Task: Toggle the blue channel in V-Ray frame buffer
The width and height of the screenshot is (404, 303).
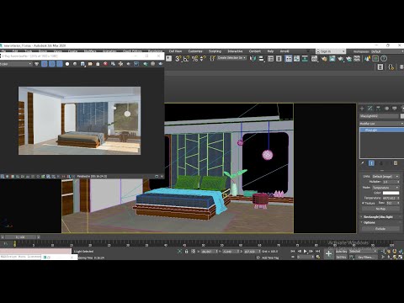Action: click(x=60, y=64)
